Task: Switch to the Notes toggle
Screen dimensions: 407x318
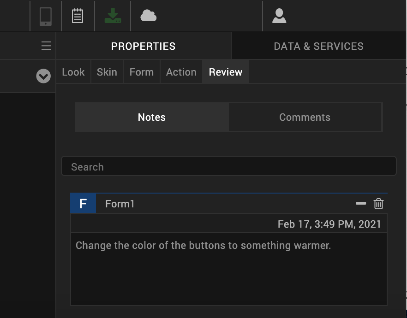Action: tap(151, 118)
